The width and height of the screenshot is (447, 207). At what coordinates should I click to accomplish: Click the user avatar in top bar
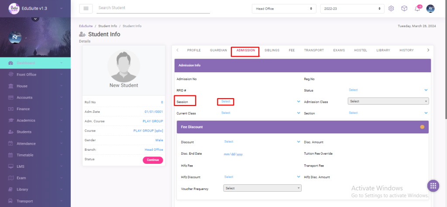[x=430, y=9]
